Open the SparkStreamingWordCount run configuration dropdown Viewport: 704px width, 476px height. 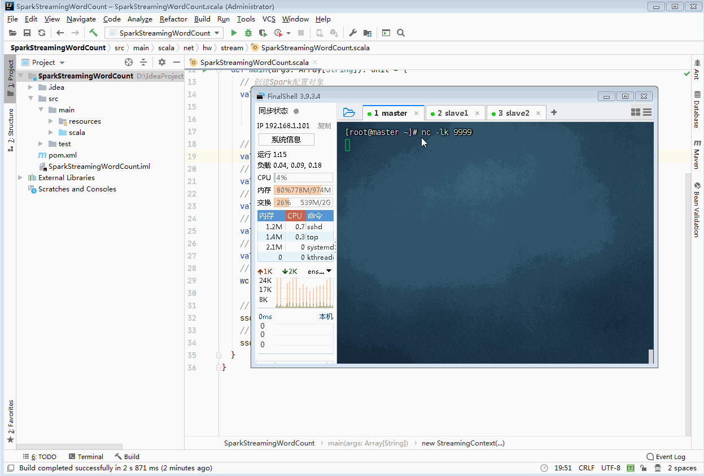(164, 33)
